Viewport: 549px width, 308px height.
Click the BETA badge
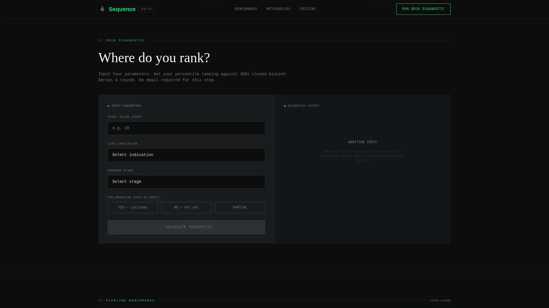[147, 9]
